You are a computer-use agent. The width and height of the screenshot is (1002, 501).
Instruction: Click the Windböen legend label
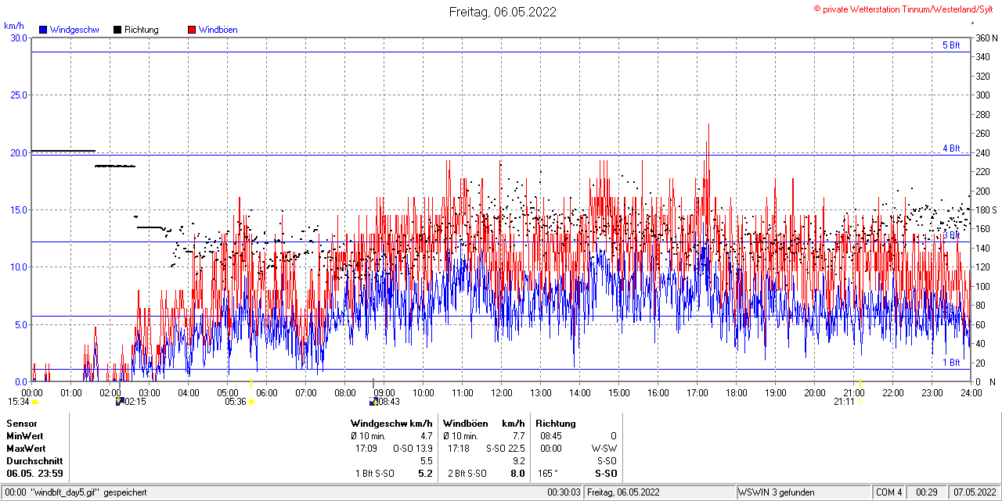218,30
